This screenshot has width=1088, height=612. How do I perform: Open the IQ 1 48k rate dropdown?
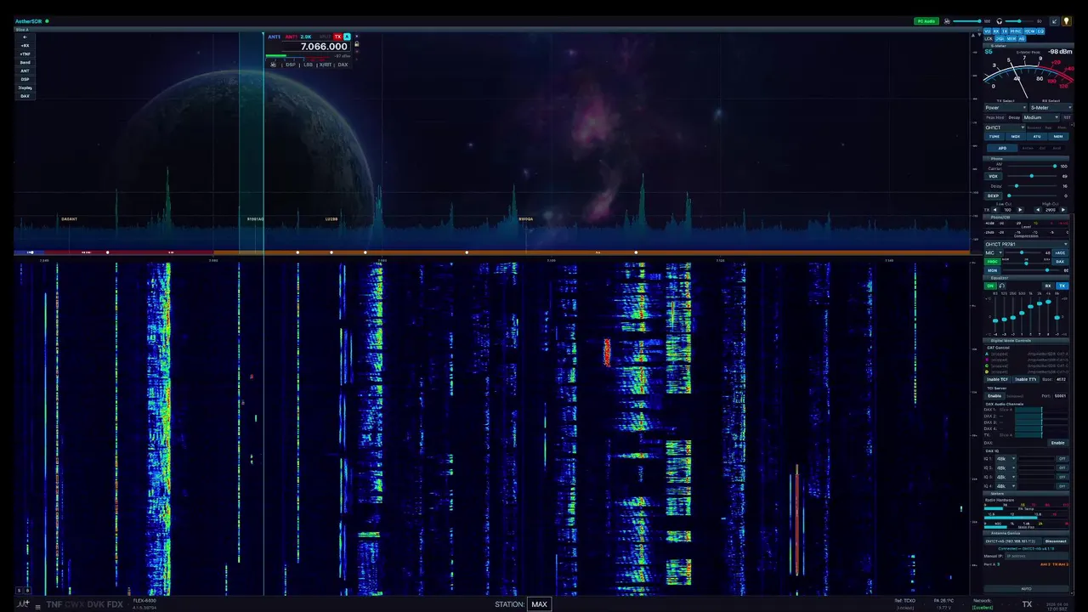(1006, 459)
